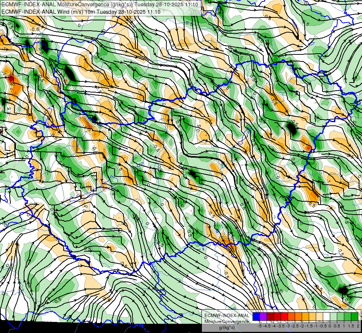Select legend swatch between -4 and -3.5

click(277, 317)
